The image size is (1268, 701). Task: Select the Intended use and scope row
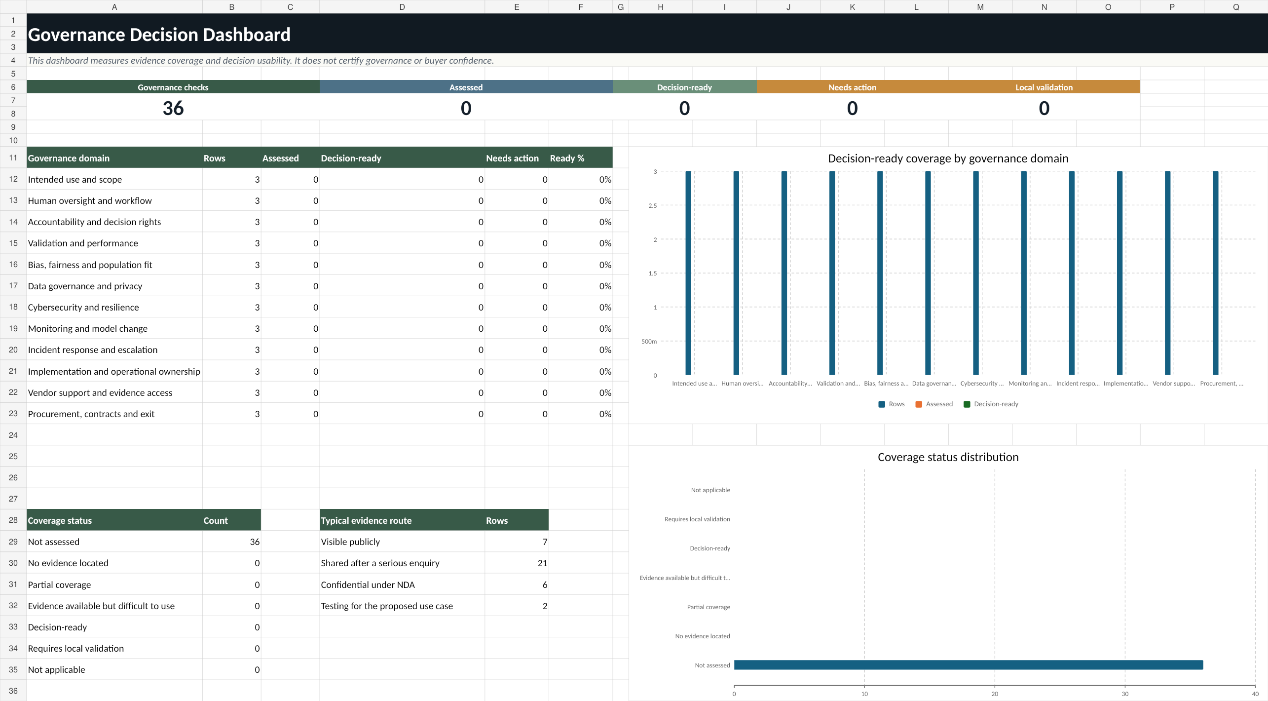click(x=320, y=179)
